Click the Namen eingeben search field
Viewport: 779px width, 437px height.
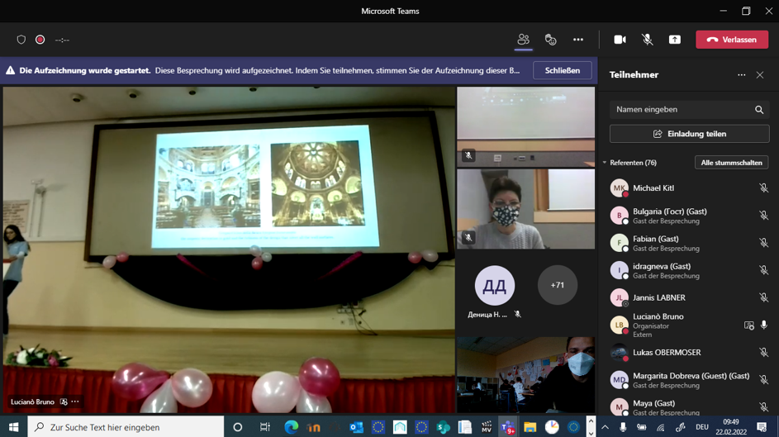point(682,110)
